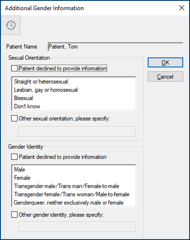
Task: Enable Other sexual orientation checkbox
Action: [x=14, y=118]
